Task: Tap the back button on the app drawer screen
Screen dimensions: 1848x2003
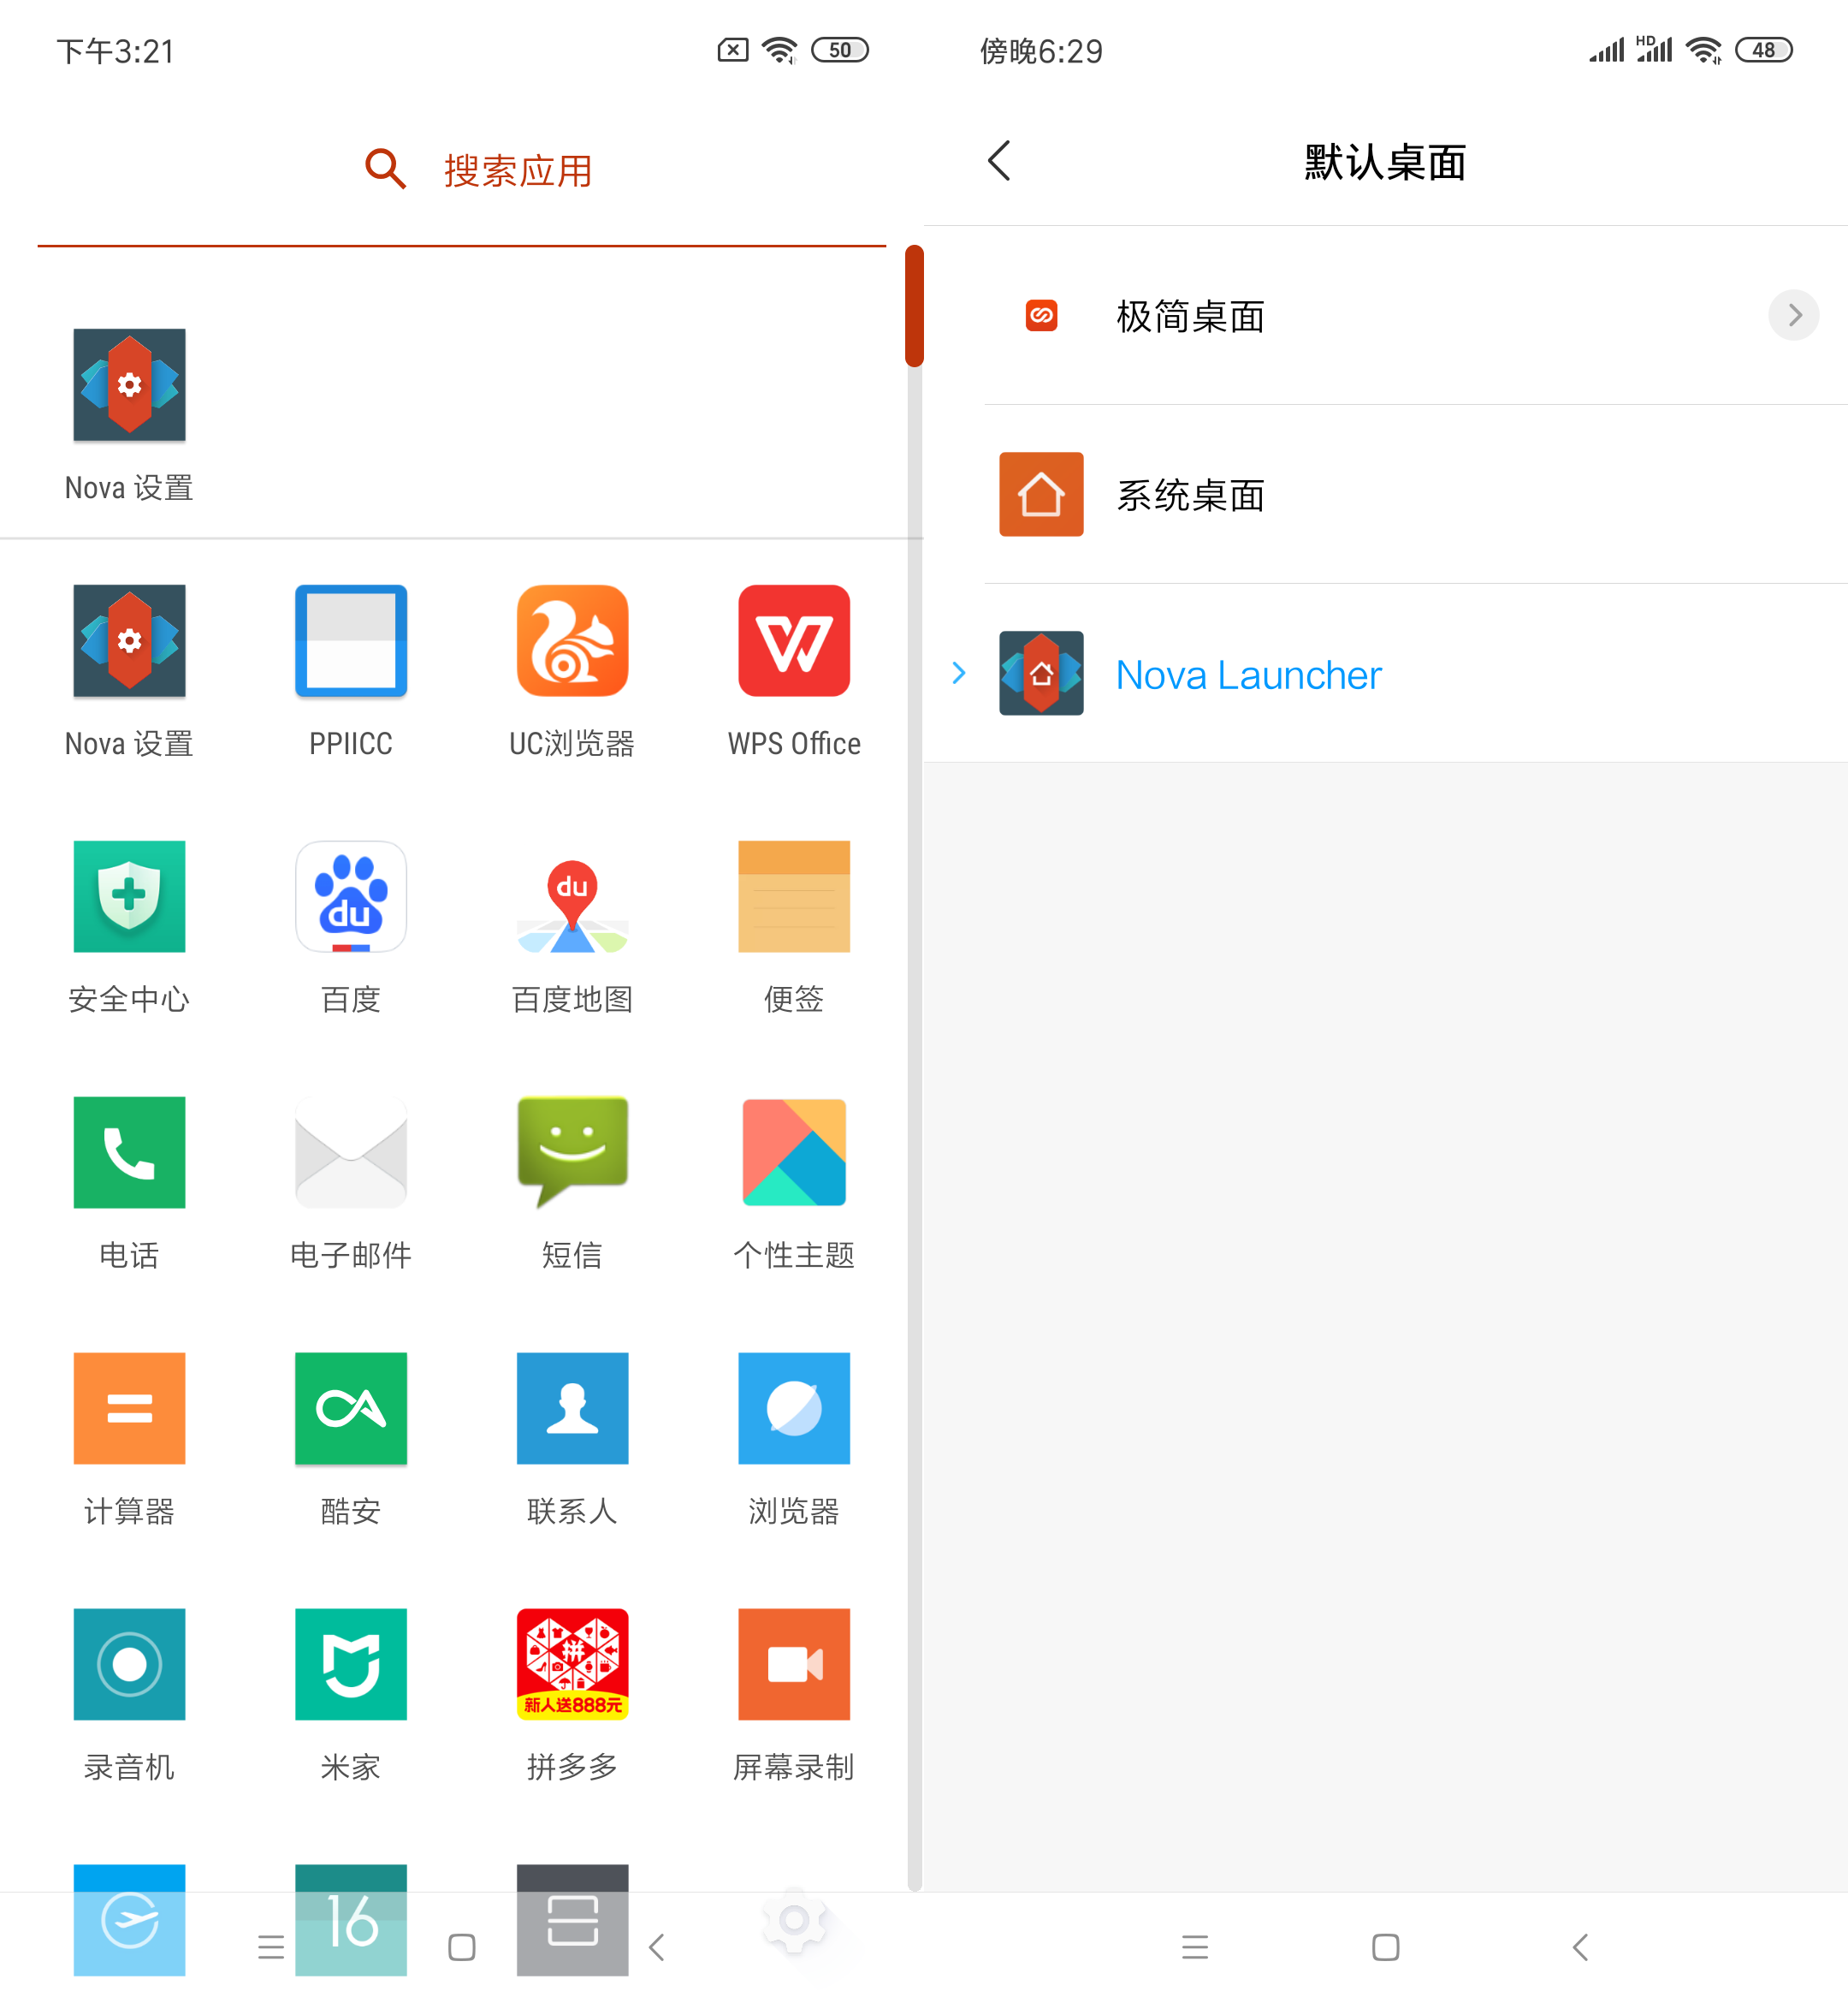Action: 656,1947
